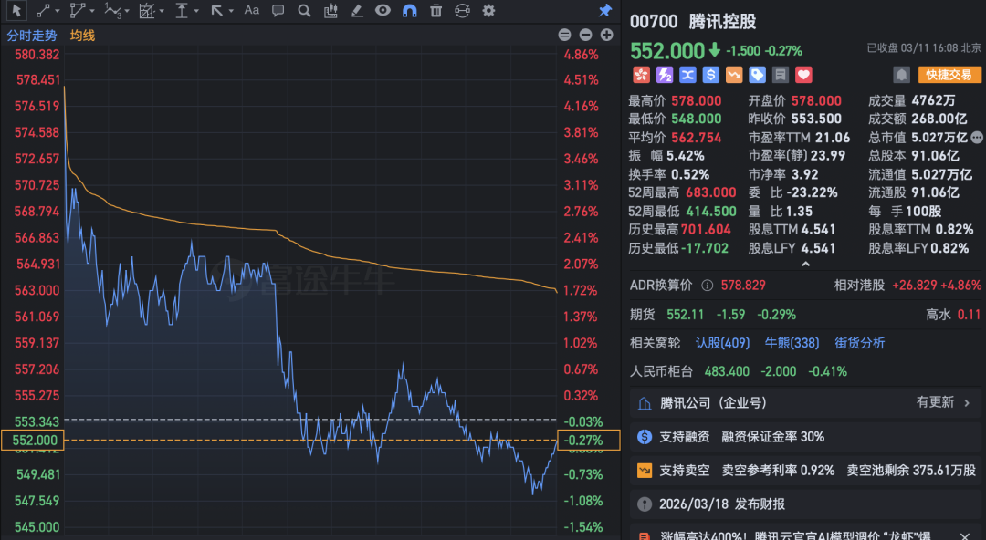Open trend line tool dropdown arrow
The width and height of the screenshot is (986, 540).
58,11
